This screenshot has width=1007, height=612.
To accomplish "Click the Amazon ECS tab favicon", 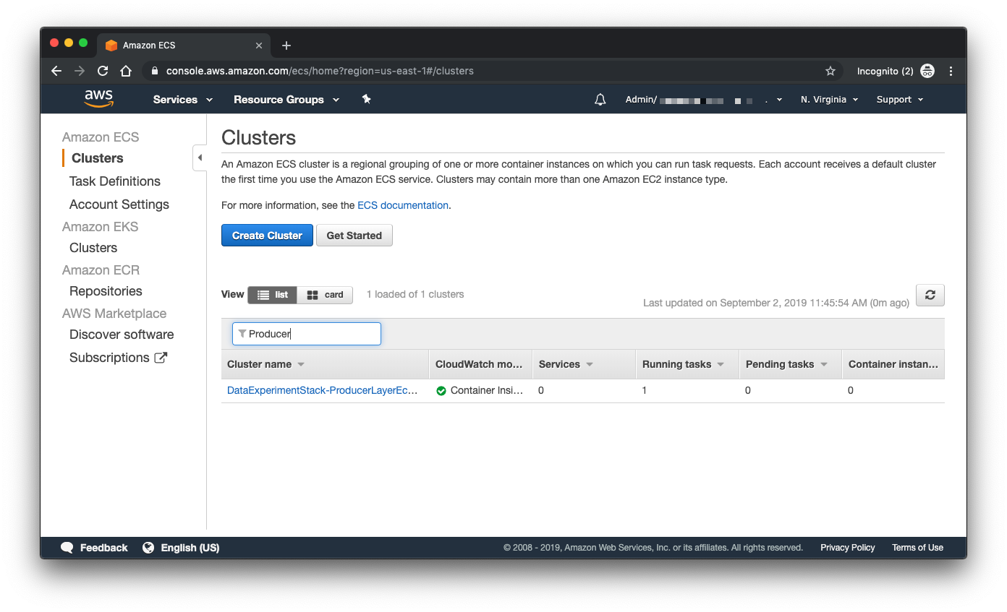I will coord(111,46).
